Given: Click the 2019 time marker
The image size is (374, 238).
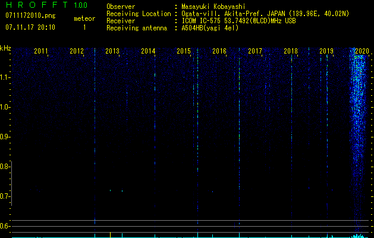Looking at the screenshot, I should point(326,51).
